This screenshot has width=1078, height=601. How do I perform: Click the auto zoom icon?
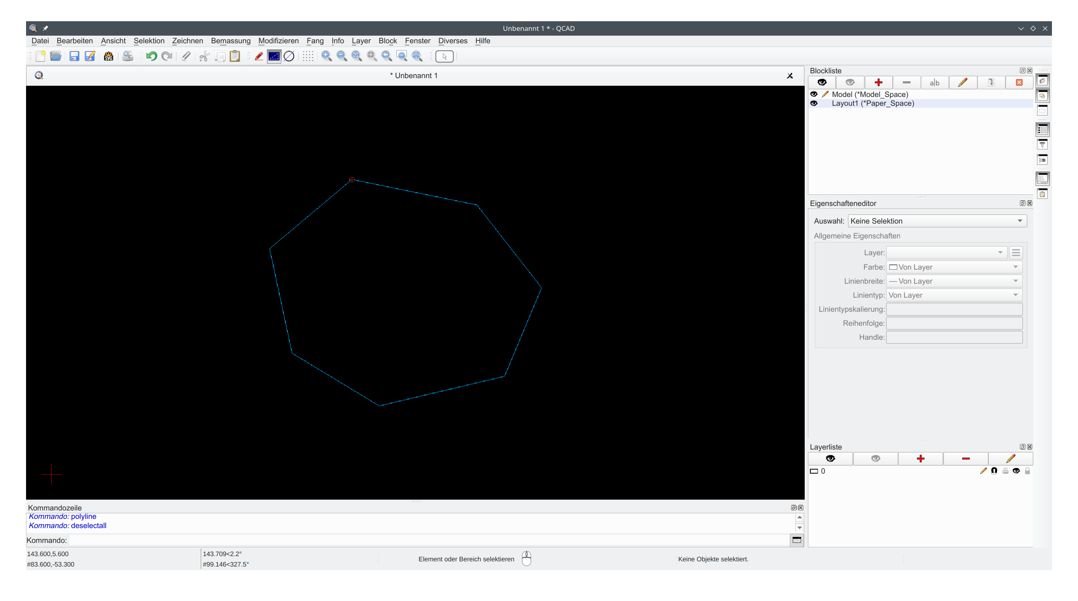[357, 56]
